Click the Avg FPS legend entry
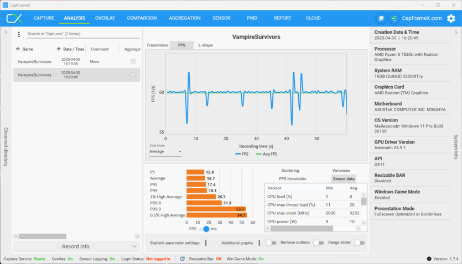 267,154
